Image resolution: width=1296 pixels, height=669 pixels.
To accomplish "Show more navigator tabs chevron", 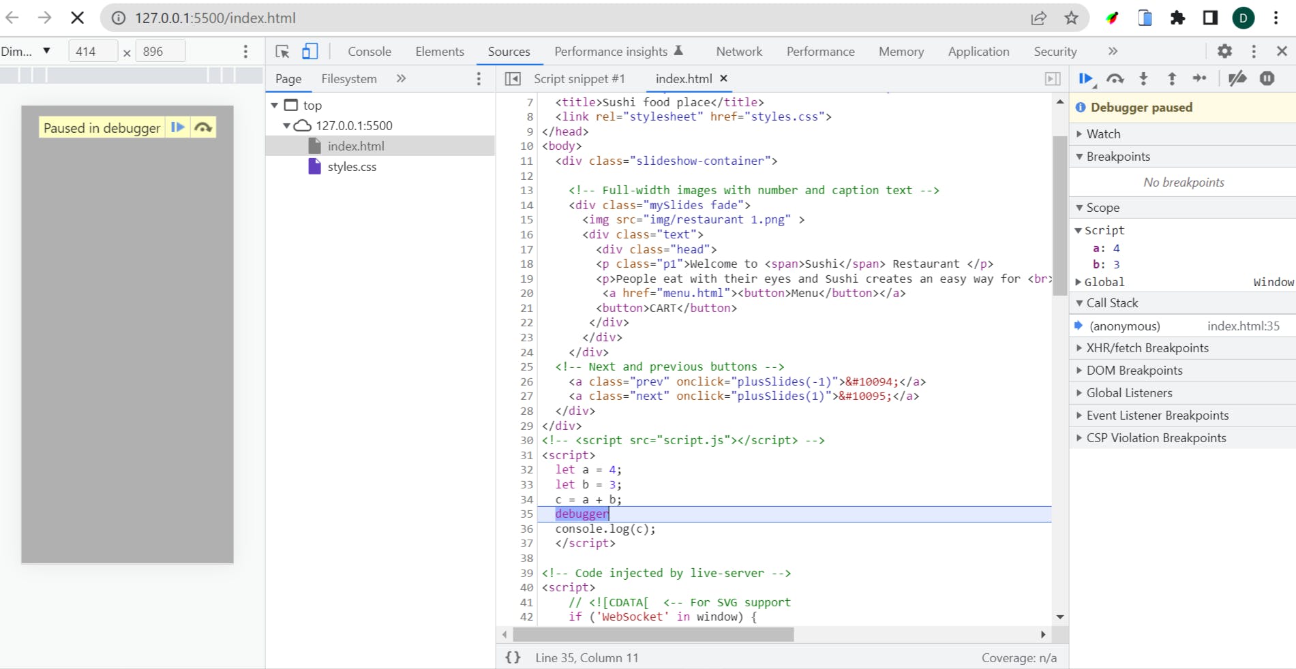I will pos(401,78).
